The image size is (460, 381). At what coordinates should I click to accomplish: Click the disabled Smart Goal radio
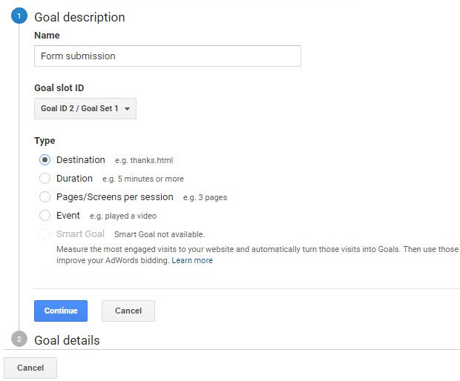coord(45,234)
